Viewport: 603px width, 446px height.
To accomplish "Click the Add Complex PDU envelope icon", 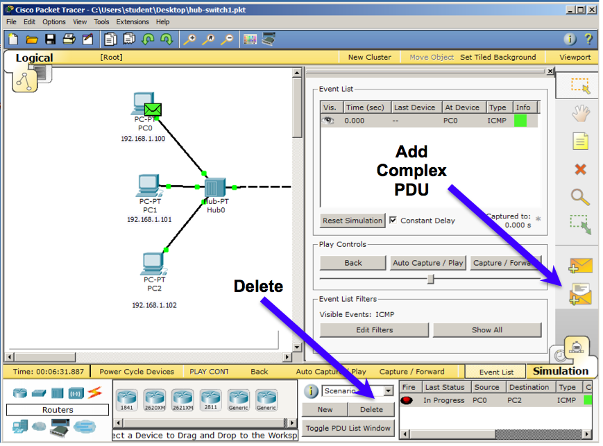I will [580, 294].
